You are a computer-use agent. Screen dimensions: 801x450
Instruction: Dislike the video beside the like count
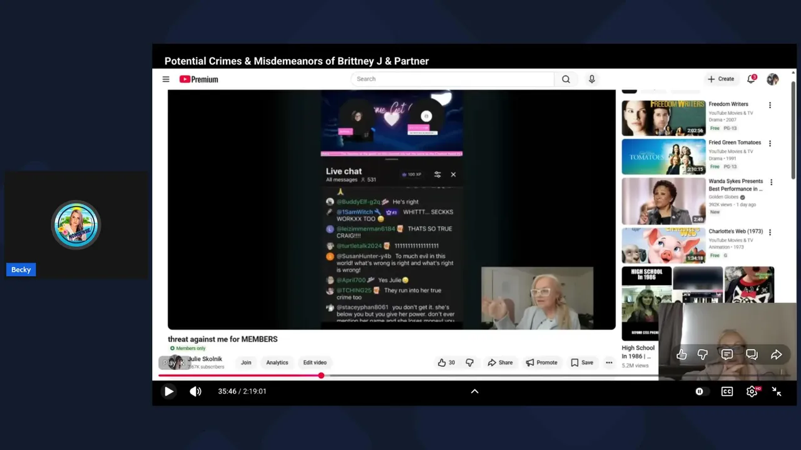click(470, 362)
